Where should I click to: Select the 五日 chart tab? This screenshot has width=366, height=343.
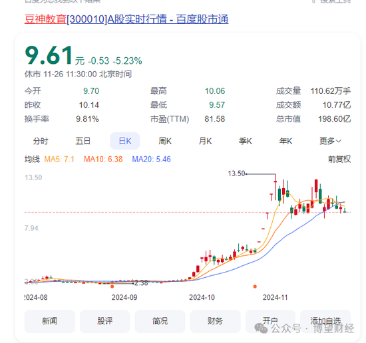(83, 141)
